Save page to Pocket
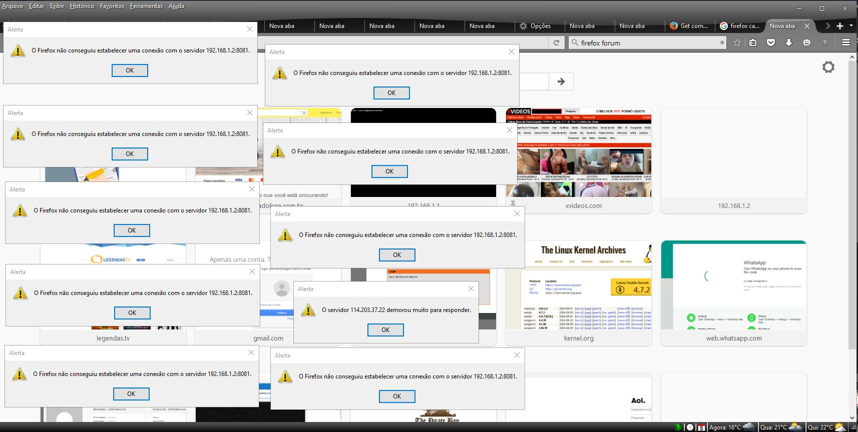The height and width of the screenshot is (432, 858). click(771, 43)
